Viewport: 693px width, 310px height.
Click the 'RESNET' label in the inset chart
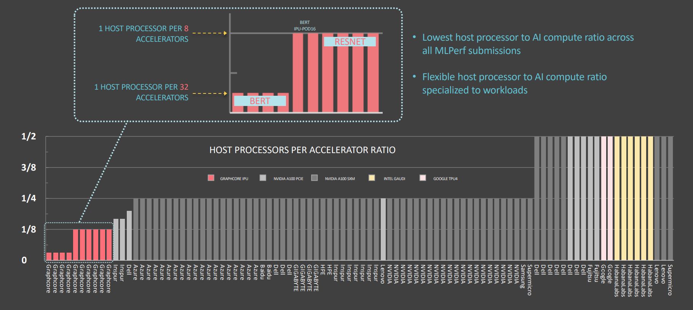[x=350, y=42]
